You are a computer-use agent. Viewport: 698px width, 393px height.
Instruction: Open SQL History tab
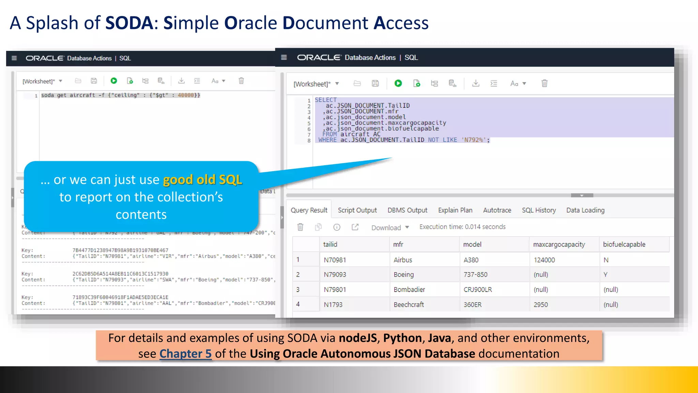click(539, 210)
